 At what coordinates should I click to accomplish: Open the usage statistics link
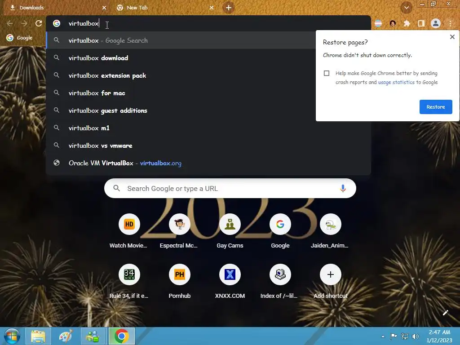point(396,83)
